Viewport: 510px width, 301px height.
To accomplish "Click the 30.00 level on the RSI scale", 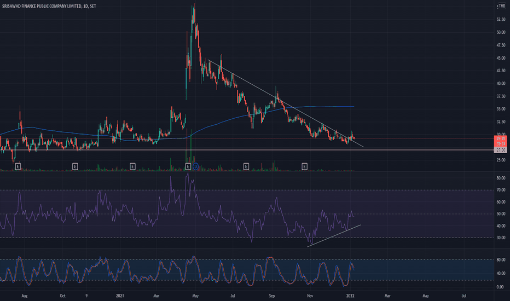I will click(x=501, y=238).
